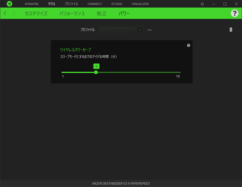Open the STUDIO tab

117,4
